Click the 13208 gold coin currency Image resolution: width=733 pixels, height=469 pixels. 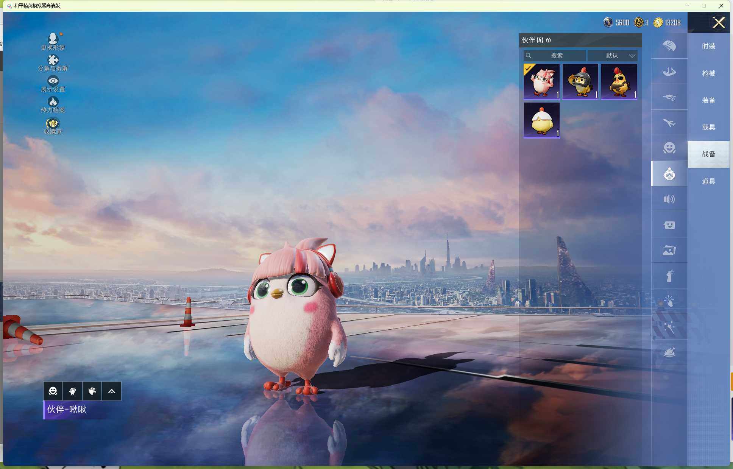click(x=667, y=22)
